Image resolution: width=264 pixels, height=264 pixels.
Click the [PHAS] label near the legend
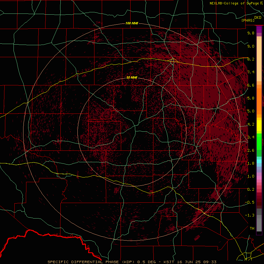pyautogui.click(x=248, y=20)
